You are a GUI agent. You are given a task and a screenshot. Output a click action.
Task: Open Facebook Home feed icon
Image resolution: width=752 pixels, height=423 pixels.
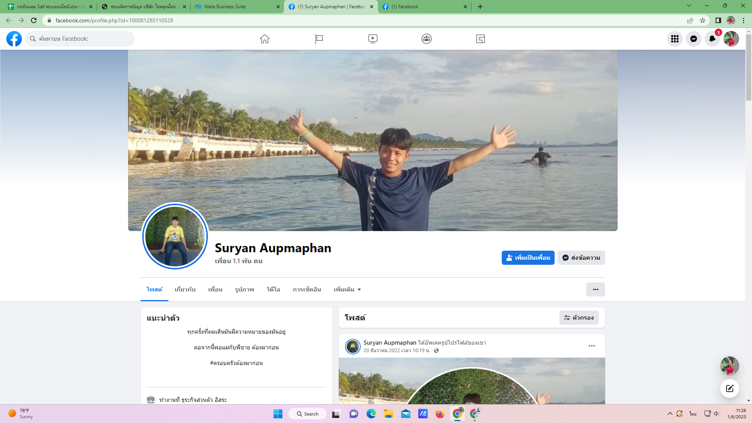coord(265,39)
